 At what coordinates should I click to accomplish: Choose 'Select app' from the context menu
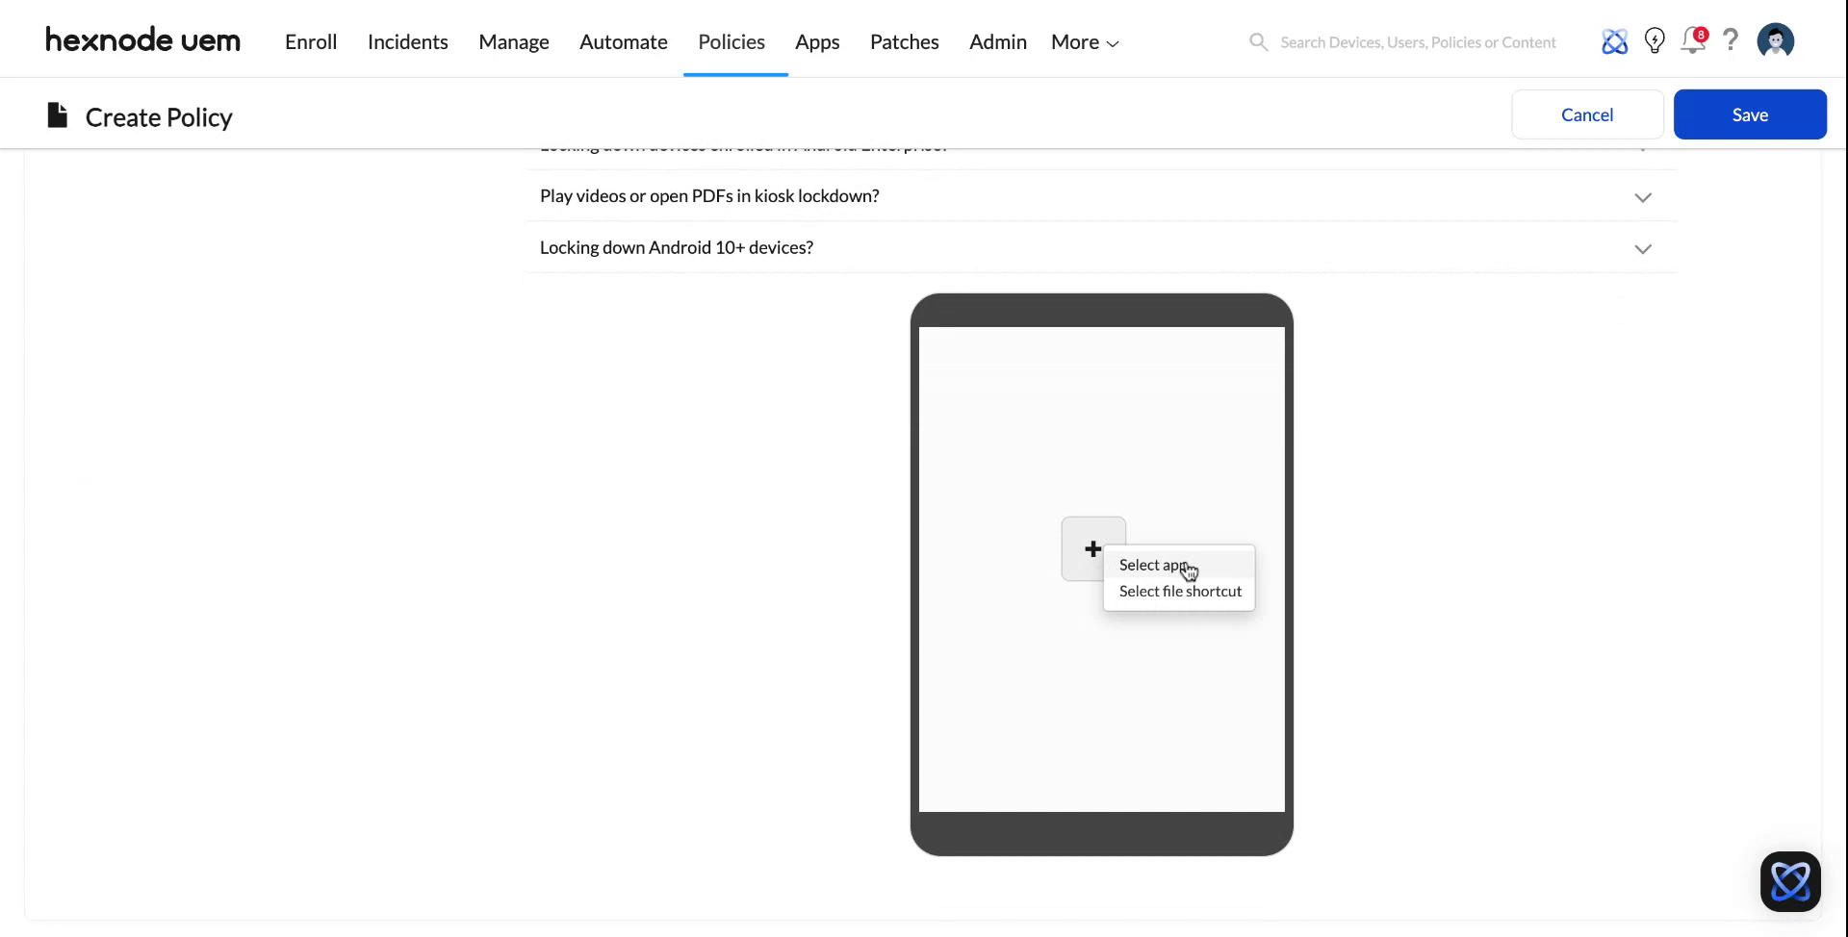point(1152,565)
